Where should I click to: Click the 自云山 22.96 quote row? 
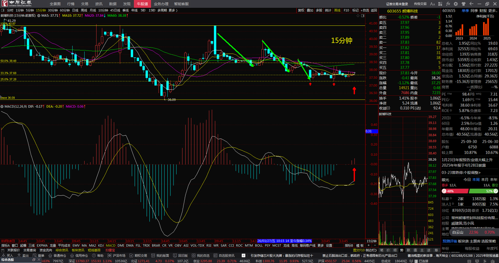click(474, 232)
